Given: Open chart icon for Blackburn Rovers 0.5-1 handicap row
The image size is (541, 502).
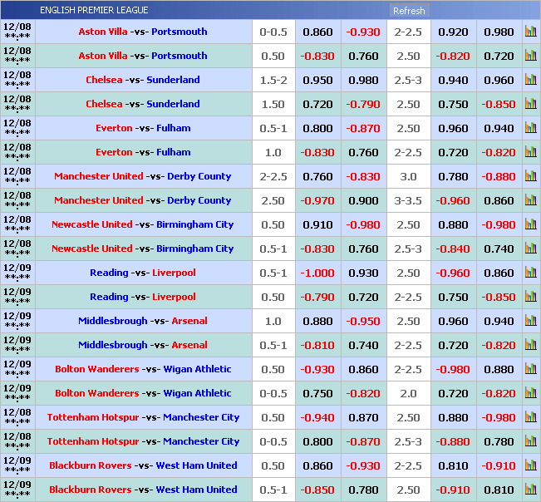Looking at the screenshot, I should point(530,490).
